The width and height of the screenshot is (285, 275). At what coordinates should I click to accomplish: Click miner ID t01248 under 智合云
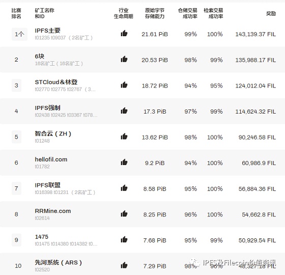tap(42, 141)
